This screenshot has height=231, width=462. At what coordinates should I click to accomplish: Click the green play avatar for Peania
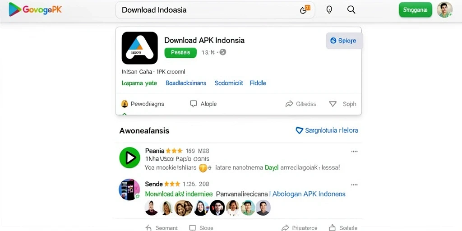129,158
